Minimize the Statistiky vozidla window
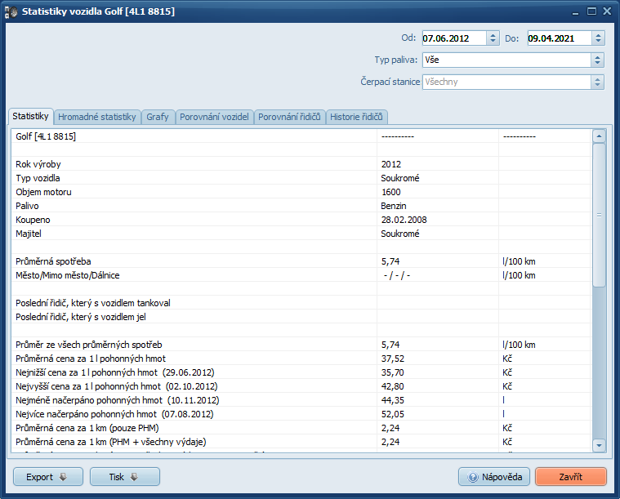The image size is (620, 499). coord(575,12)
